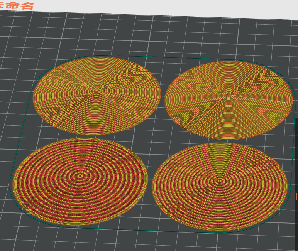
Task: Click the white seam line on top-right disc
Action: (x=261, y=99)
